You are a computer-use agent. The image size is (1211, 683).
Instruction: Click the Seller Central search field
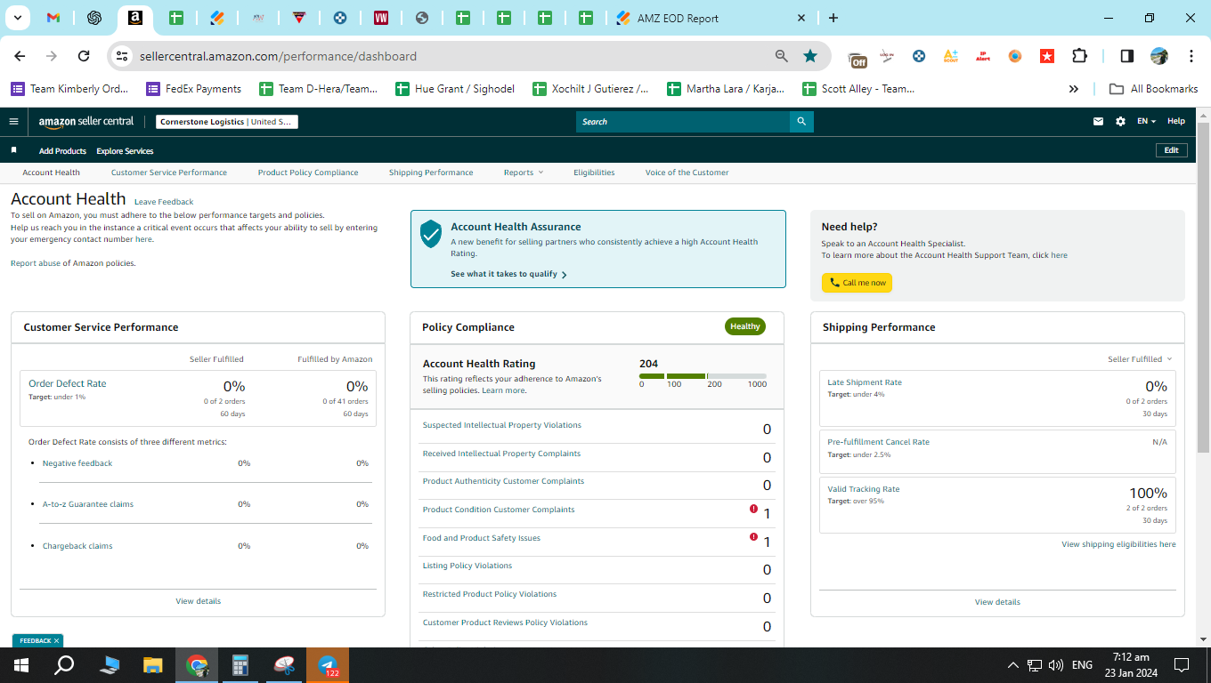[x=683, y=122]
